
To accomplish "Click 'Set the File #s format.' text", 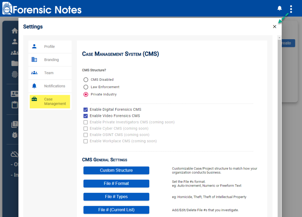I will [x=189, y=182].
